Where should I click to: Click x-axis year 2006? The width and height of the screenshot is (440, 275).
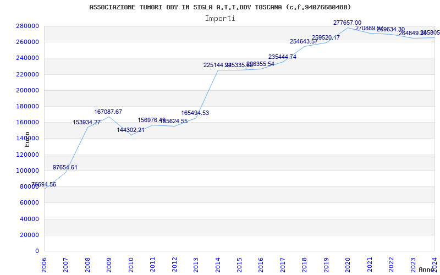coord(44,265)
